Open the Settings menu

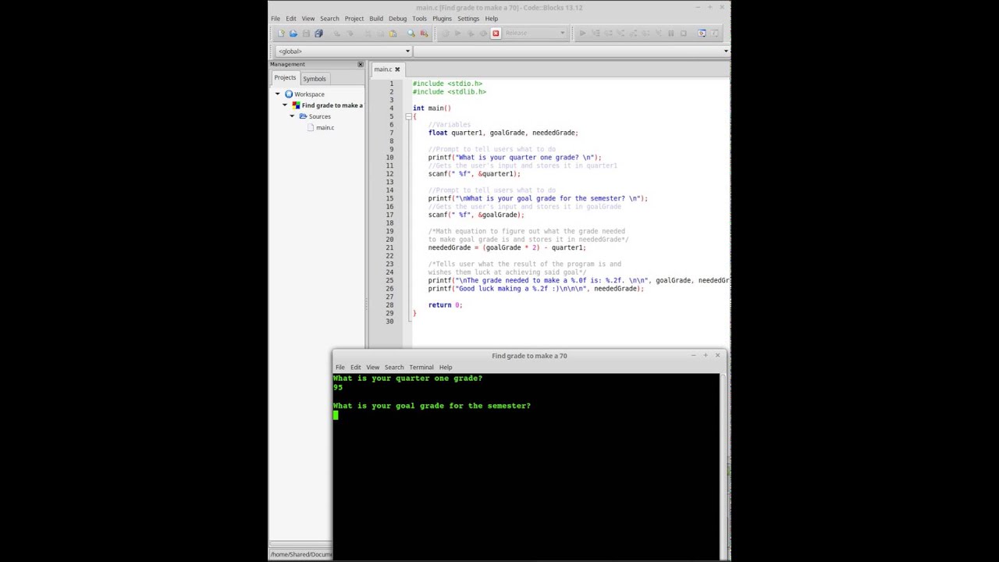[x=468, y=19]
